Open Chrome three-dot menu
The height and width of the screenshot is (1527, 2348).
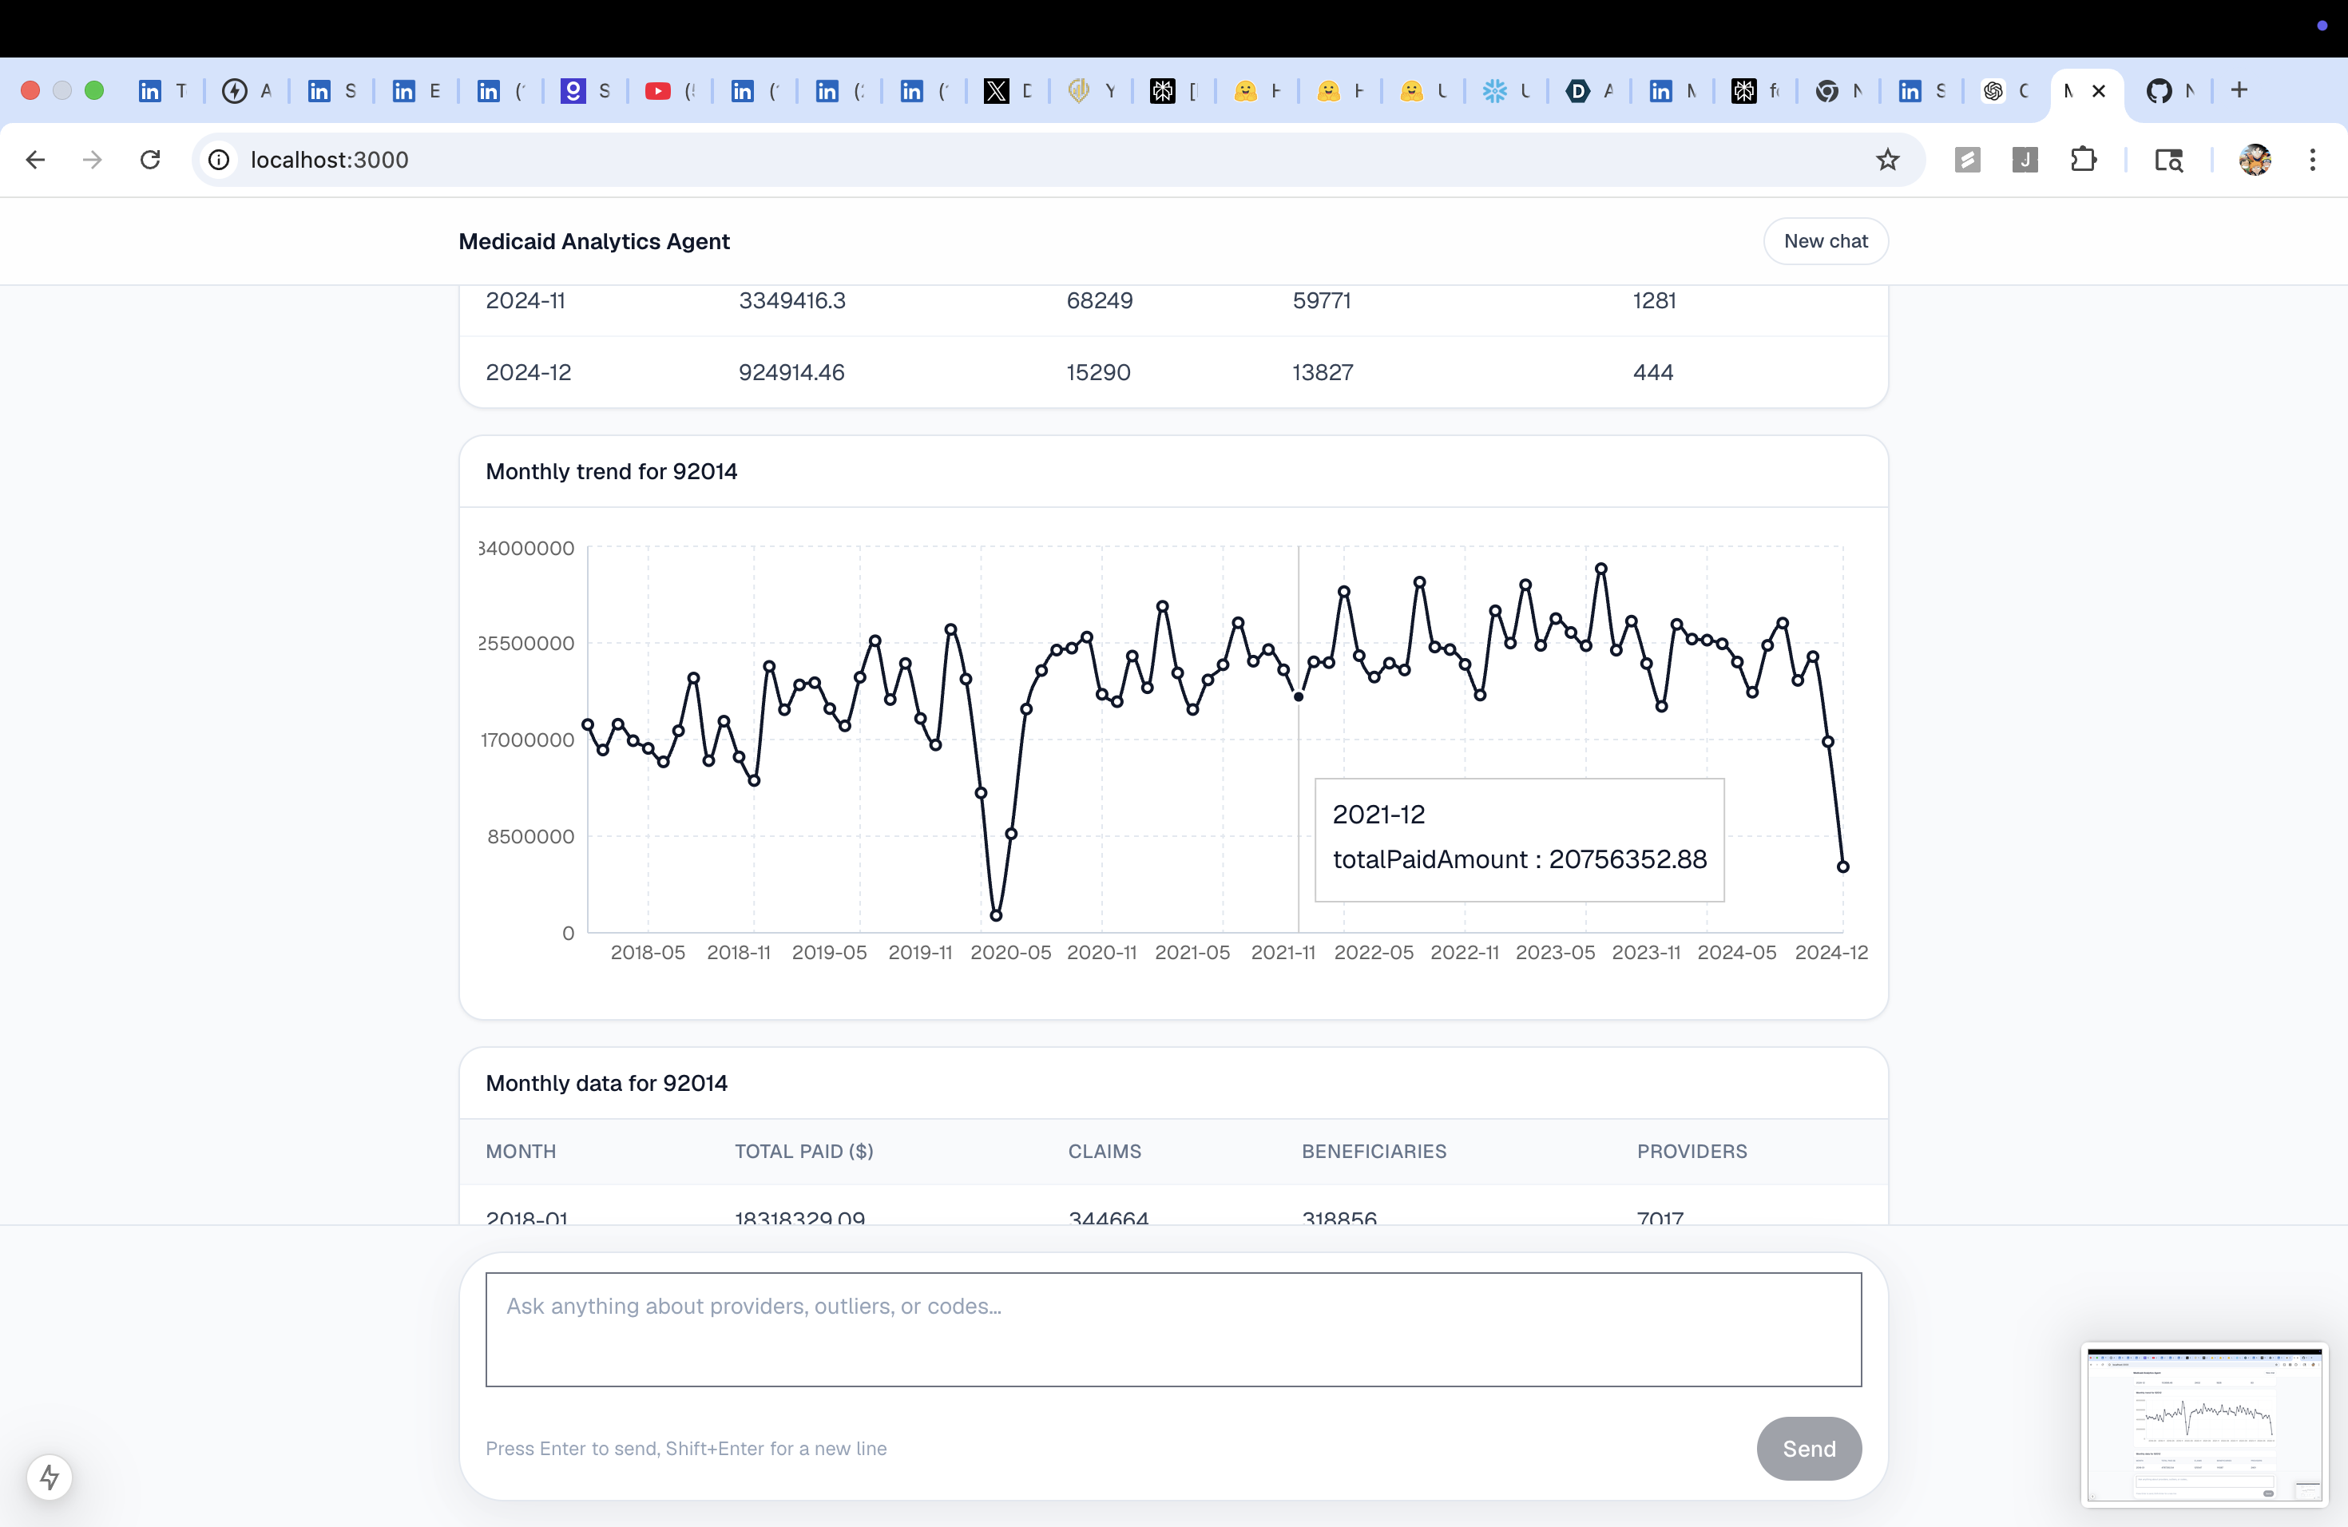click(x=2311, y=160)
